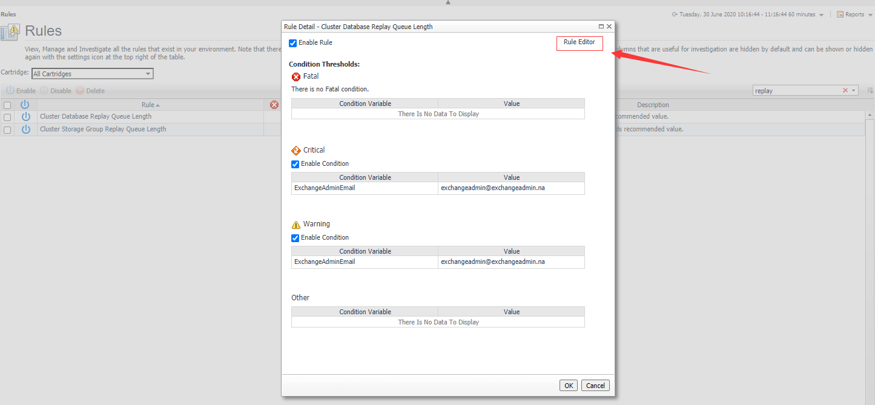Click the orange Critical severity diamond icon

[296, 150]
